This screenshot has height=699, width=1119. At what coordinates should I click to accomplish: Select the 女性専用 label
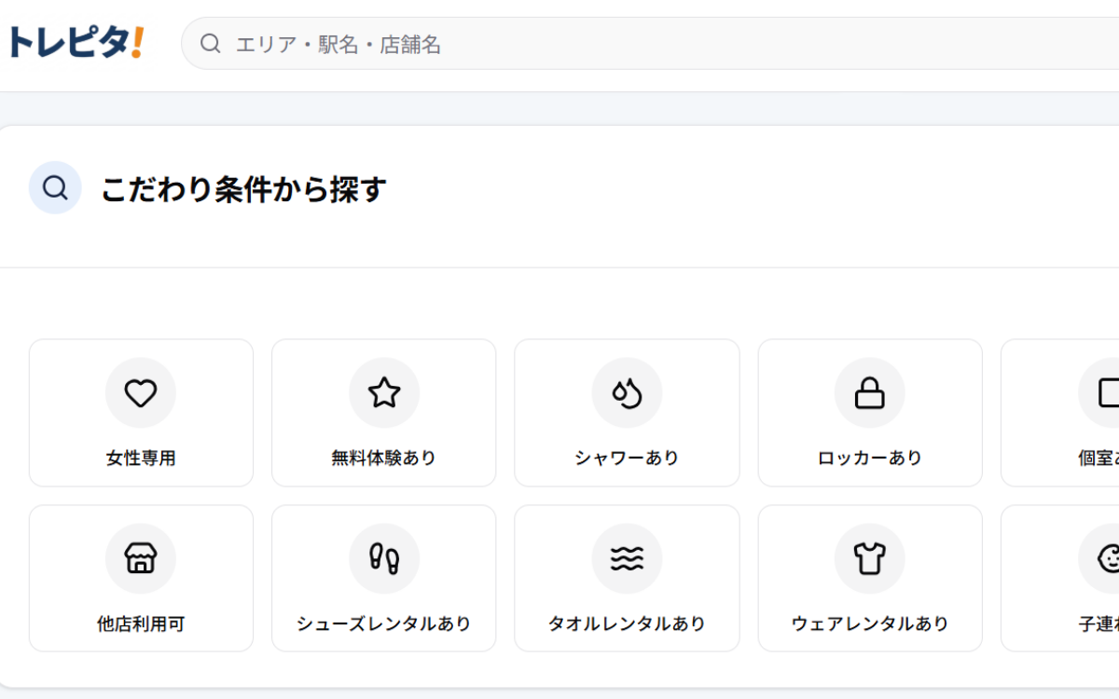[x=141, y=458]
